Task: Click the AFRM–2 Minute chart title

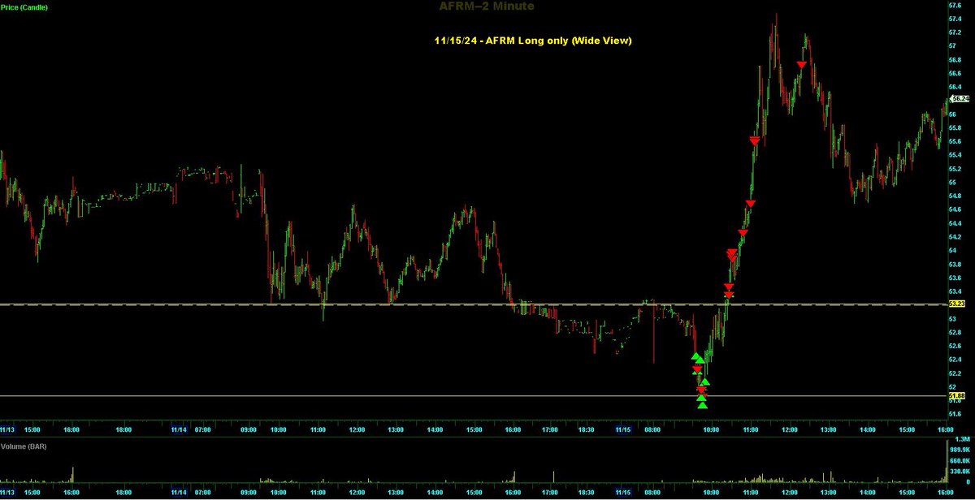Action: tap(487, 6)
